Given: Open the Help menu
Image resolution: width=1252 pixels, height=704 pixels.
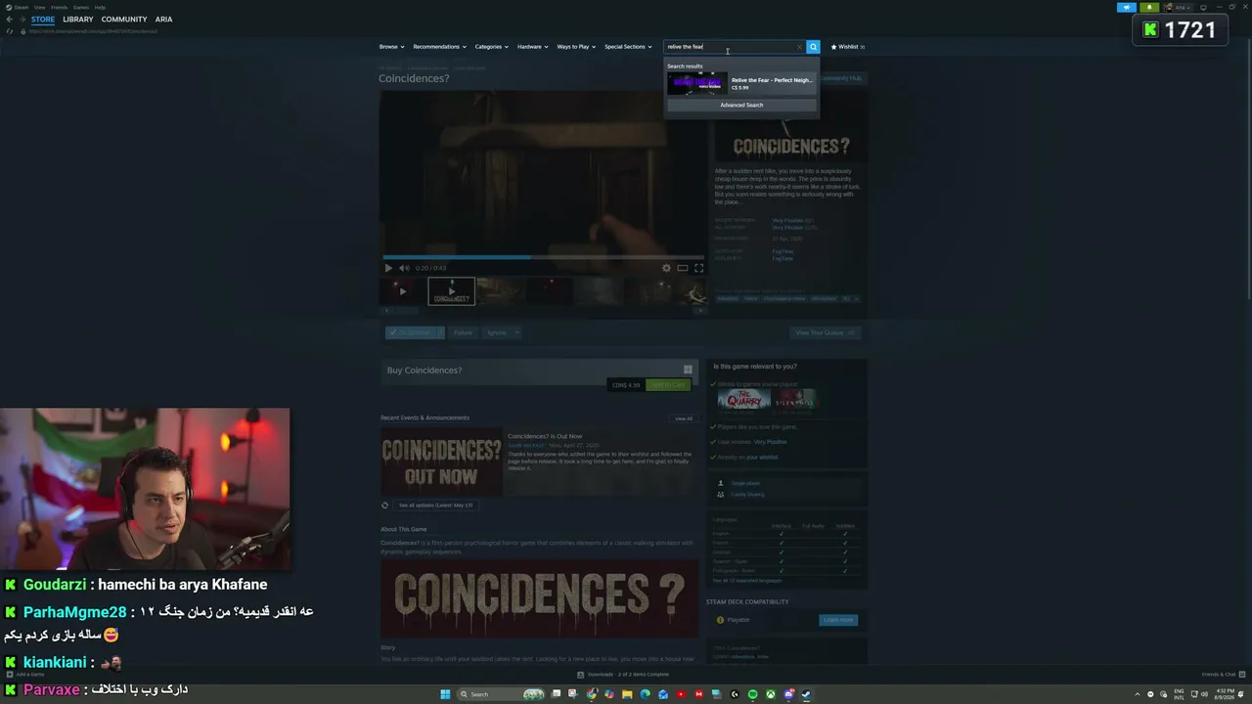Looking at the screenshot, I should [100, 7].
